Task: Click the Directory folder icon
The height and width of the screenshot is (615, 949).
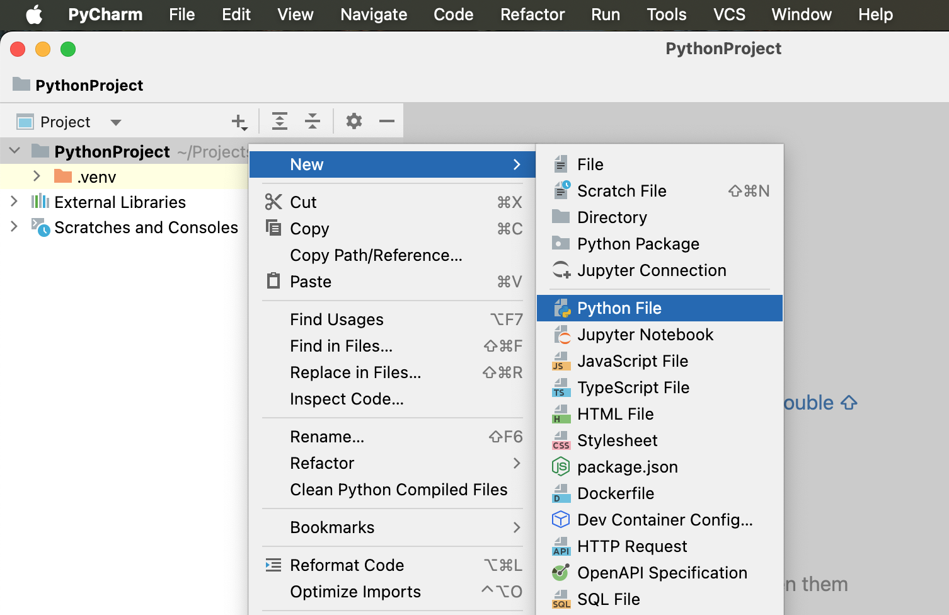Action: pyautogui.click(x=561, y=217)
